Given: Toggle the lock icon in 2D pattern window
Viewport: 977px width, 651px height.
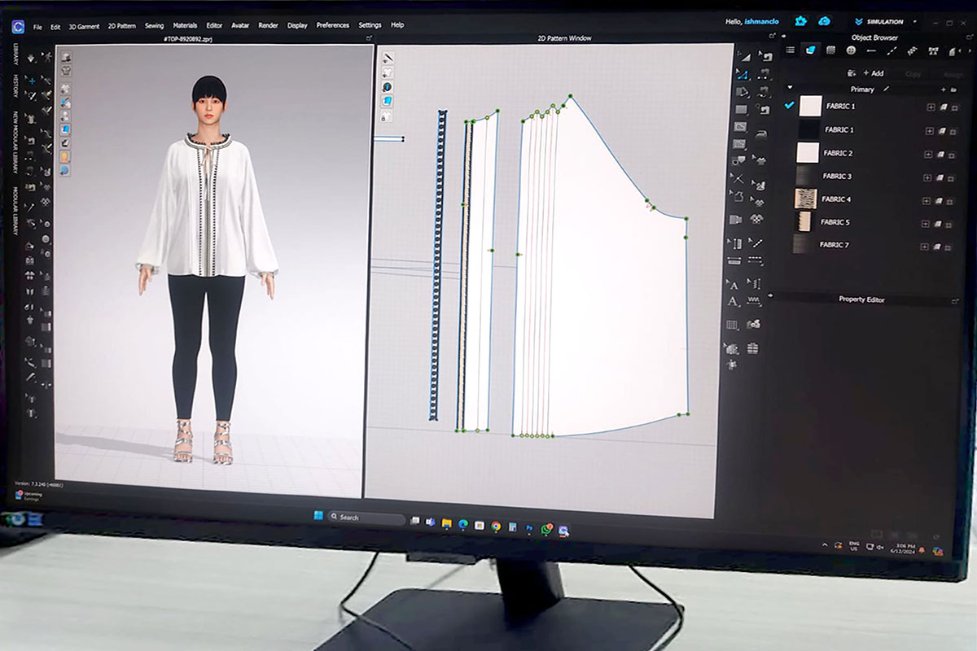Looking at the screenshot, I should (x=387, y=116).
